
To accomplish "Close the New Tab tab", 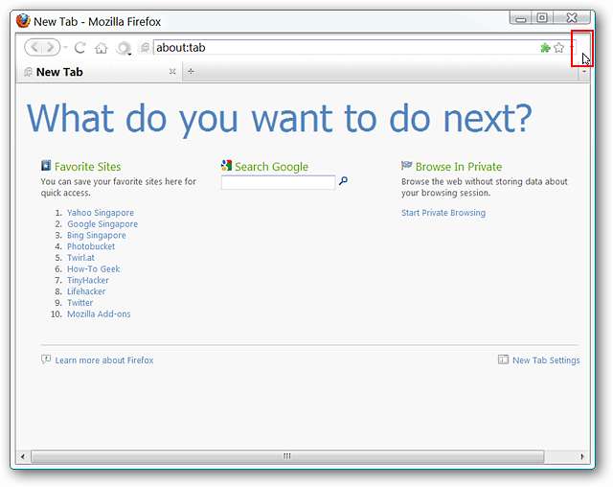I will 172,71.
